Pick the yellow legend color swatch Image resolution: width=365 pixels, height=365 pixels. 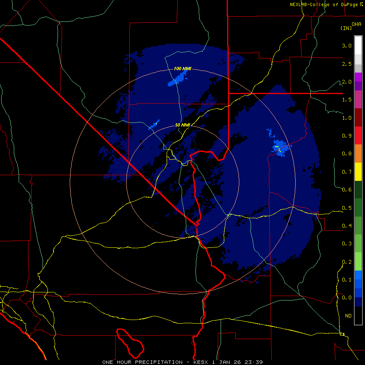358,172
